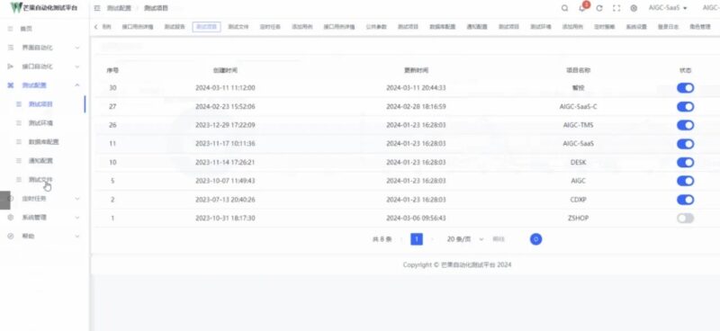Toggle status switch for AIGC-TMS

[x=685, y=125]
